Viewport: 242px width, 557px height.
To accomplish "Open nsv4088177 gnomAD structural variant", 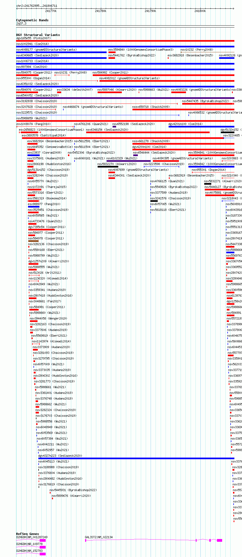I will coord(46,50).
